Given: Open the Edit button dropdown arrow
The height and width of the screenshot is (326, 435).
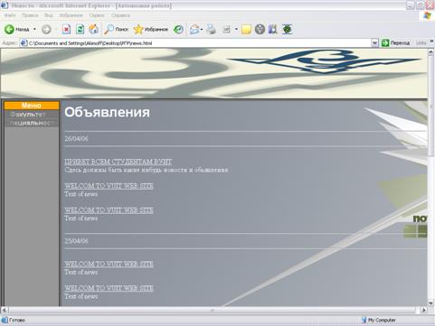Looking at the screenshot, I should click(236, 29).
